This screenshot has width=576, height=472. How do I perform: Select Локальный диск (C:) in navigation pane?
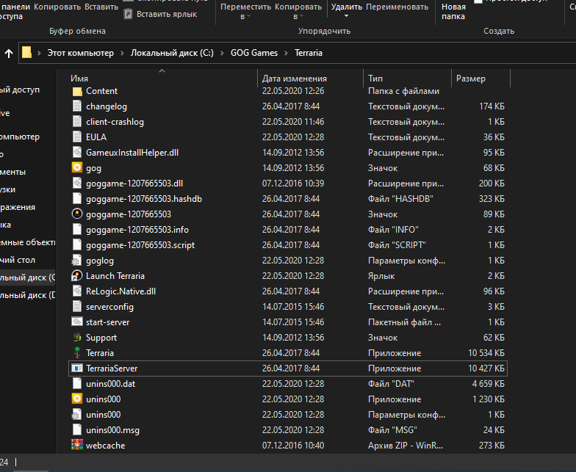tap(28, 277)
